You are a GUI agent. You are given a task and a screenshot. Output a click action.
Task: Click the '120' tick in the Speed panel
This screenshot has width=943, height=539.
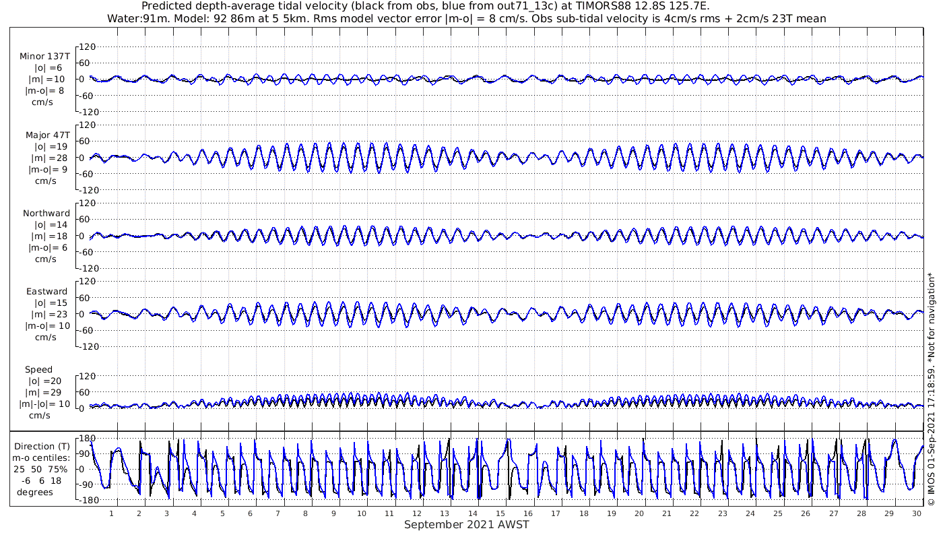pos(88,376)
